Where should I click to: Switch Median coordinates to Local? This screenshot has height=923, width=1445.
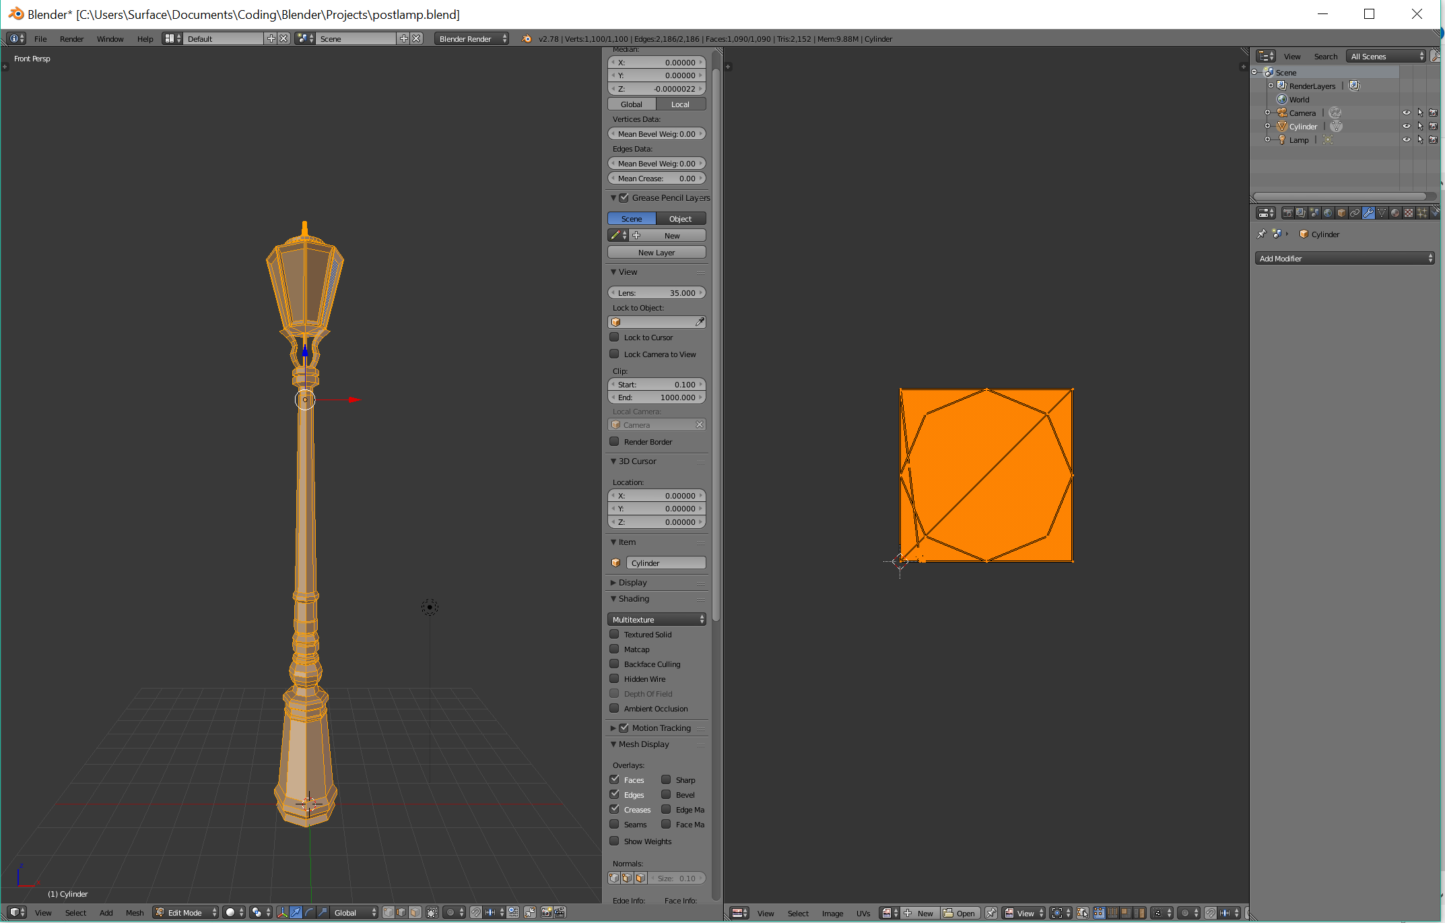pyautogui.click(x=681, y=104)
